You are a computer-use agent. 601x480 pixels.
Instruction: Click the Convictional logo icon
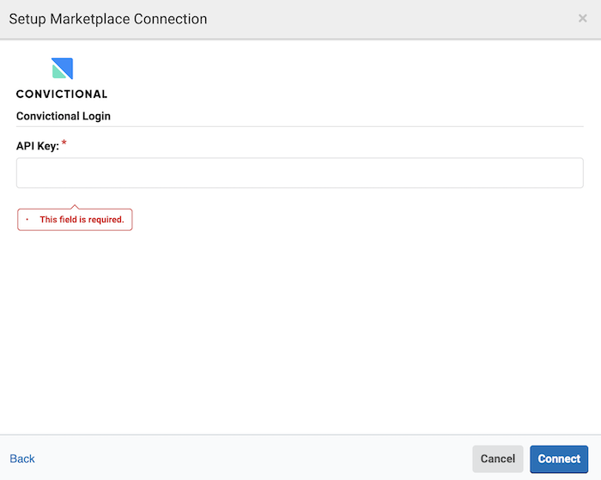[62, 69]
